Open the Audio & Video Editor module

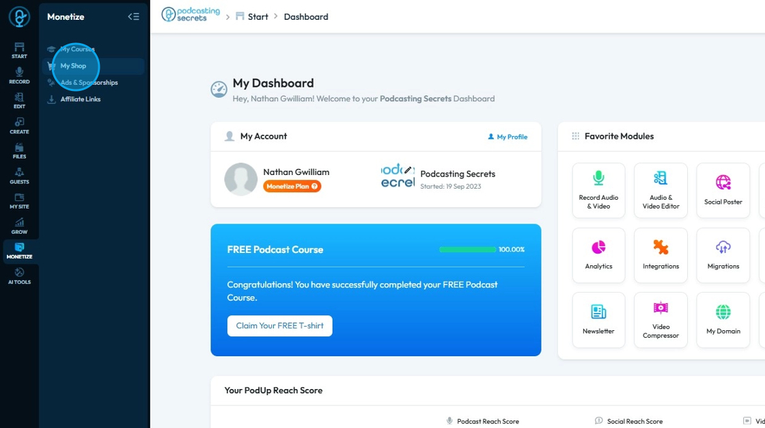[x=660, y=191]
